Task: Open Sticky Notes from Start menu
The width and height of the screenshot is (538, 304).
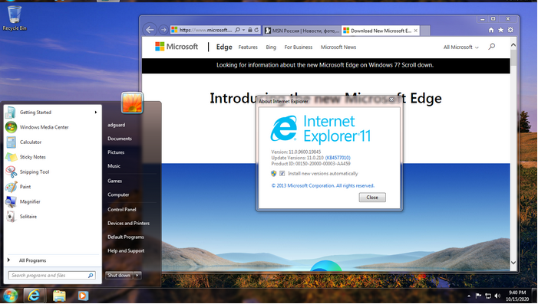Action: 52,157
